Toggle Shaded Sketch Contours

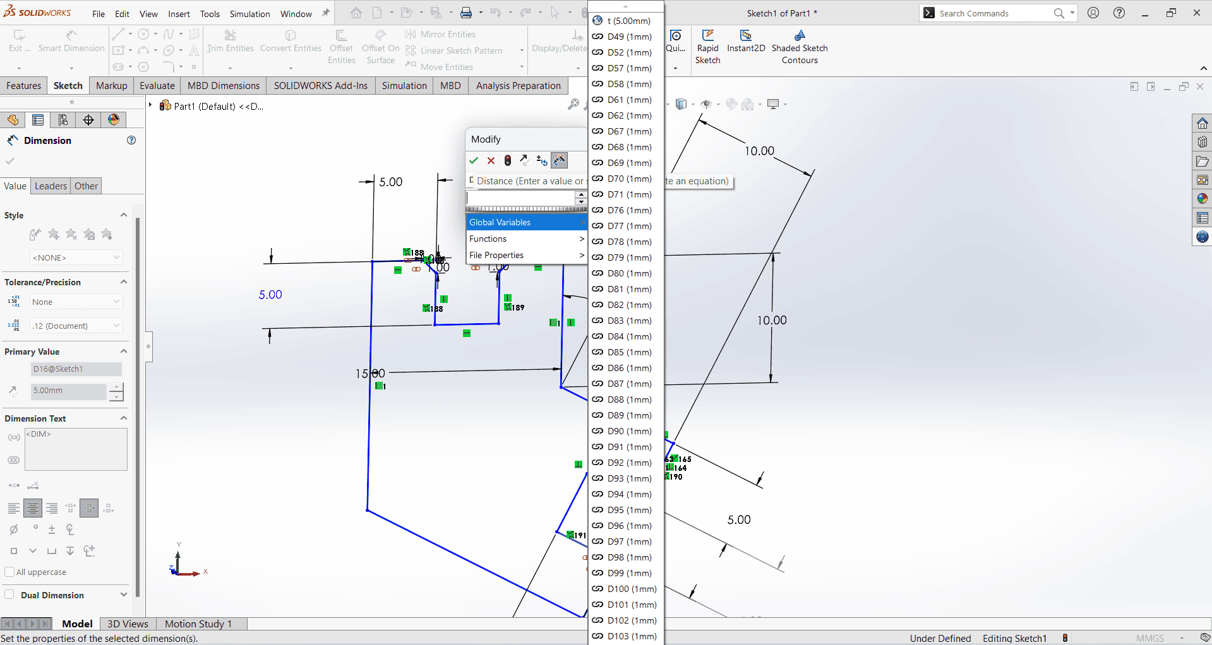(x=800, y=47)
